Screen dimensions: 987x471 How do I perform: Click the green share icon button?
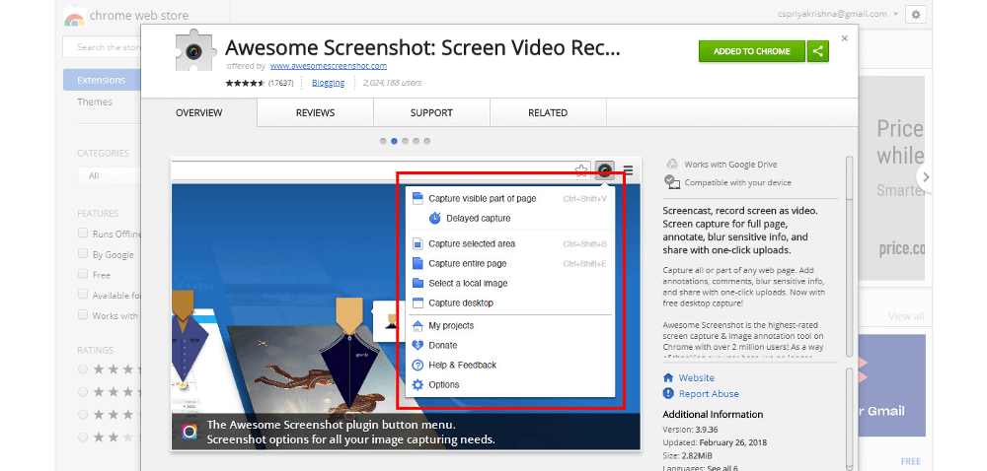point(817,51)
